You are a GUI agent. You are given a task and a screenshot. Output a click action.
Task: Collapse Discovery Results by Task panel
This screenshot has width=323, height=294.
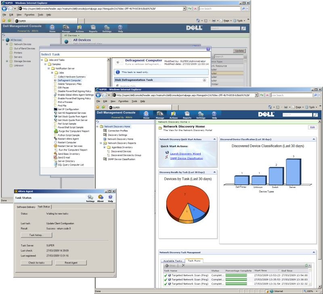pos(214,172)
